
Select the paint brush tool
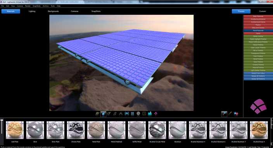[230, 114]
